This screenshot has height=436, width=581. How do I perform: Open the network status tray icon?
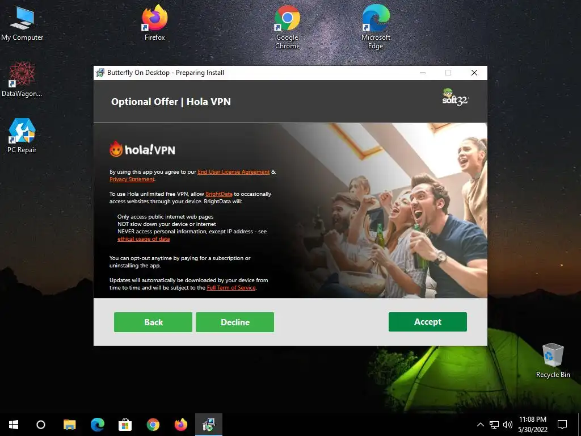click(494, 425)
